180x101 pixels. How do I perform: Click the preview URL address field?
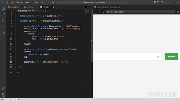point(141,12)
